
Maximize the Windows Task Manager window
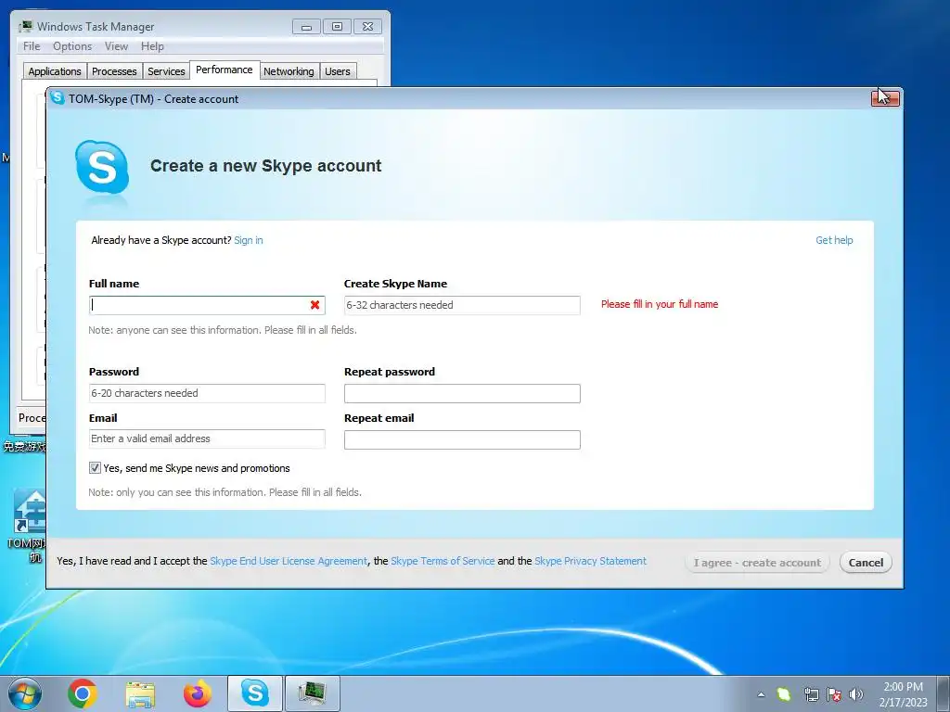point(337,27)
